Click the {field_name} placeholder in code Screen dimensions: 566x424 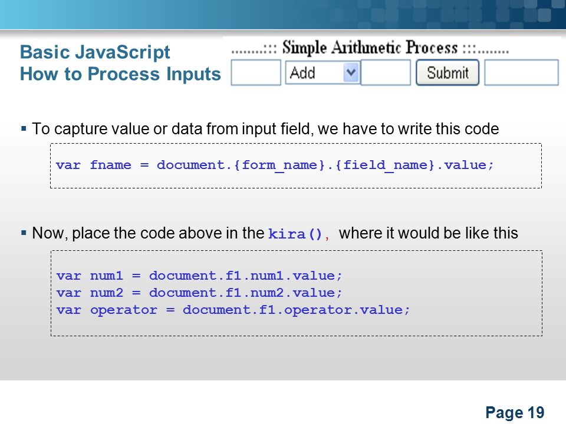(x=385, y=165)
